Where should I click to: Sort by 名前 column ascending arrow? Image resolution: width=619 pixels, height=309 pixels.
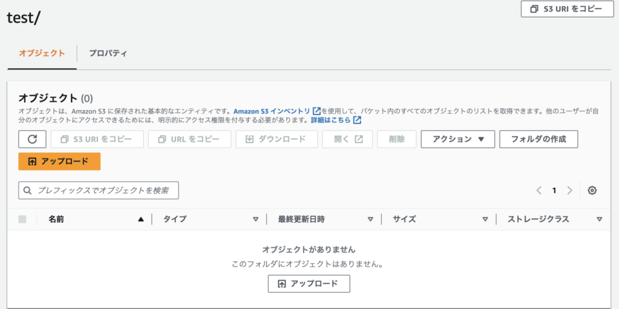click(141, 220)
